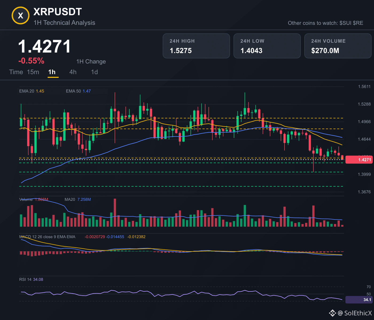Select the 24H LOW stat card

pos(267,46)
